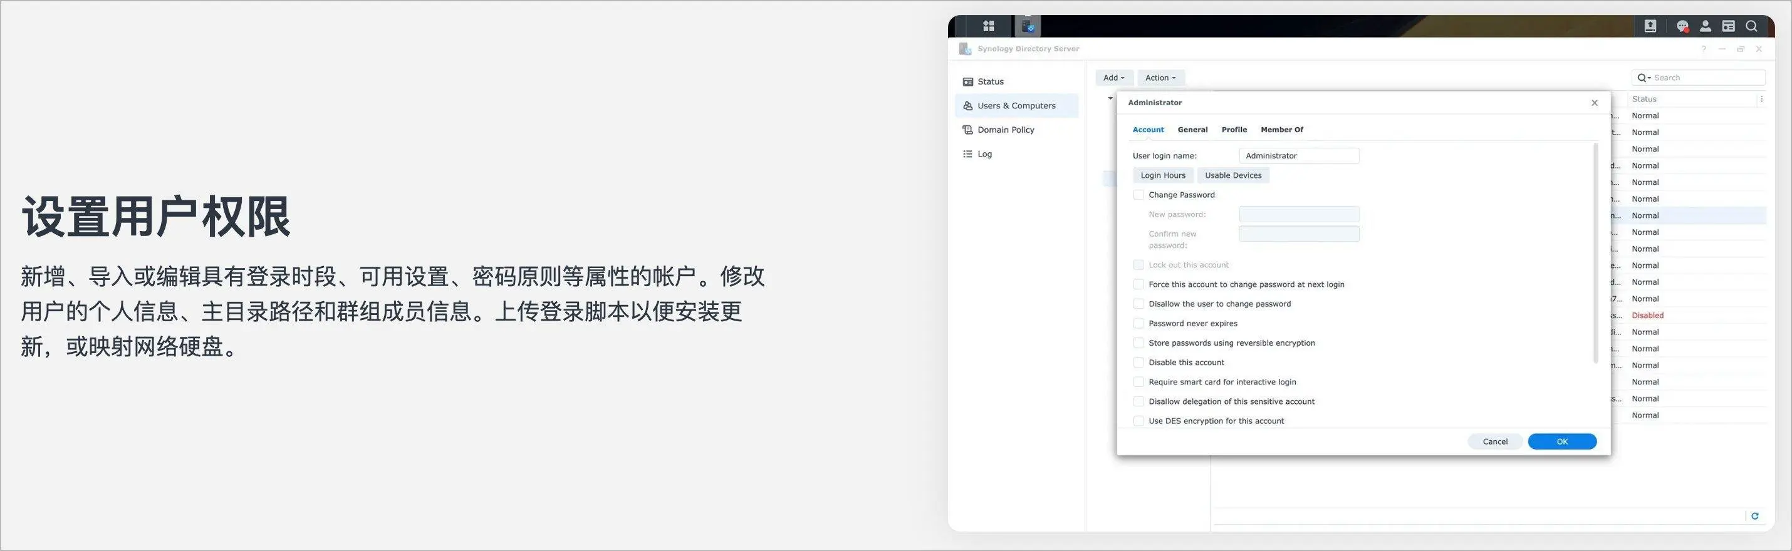Click the Login Hours button
The width and height of the screenshot is (1792, 551).
coord(1162,176)
